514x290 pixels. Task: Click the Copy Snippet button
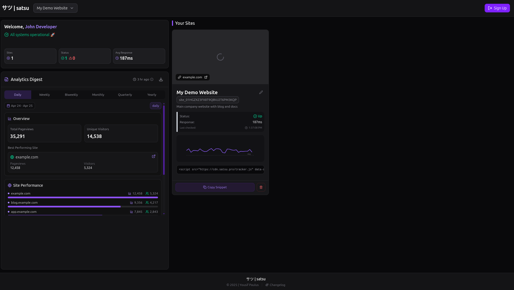tap(215, 187)
